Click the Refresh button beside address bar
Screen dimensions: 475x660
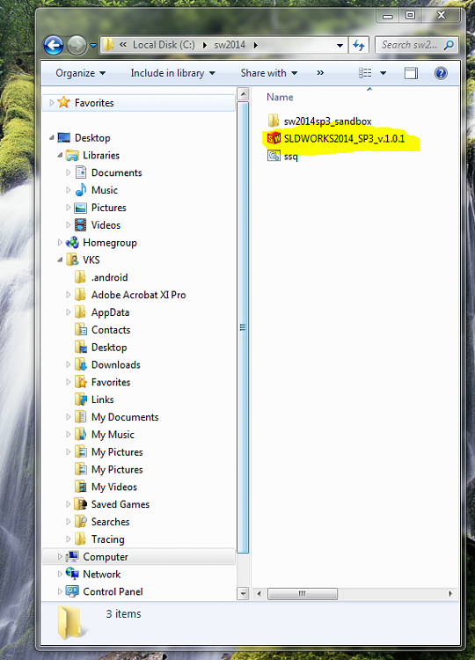[x=359, y=45]
